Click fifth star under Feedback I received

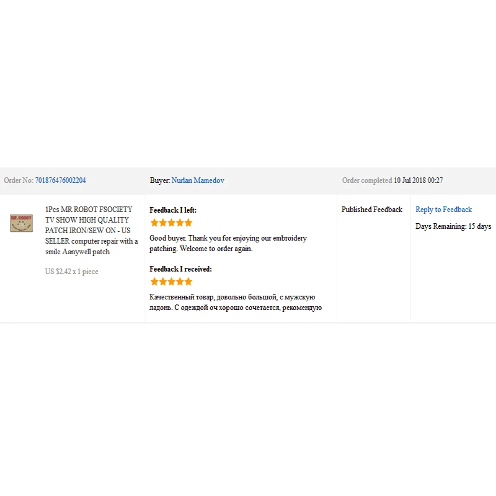coord(188,281)
